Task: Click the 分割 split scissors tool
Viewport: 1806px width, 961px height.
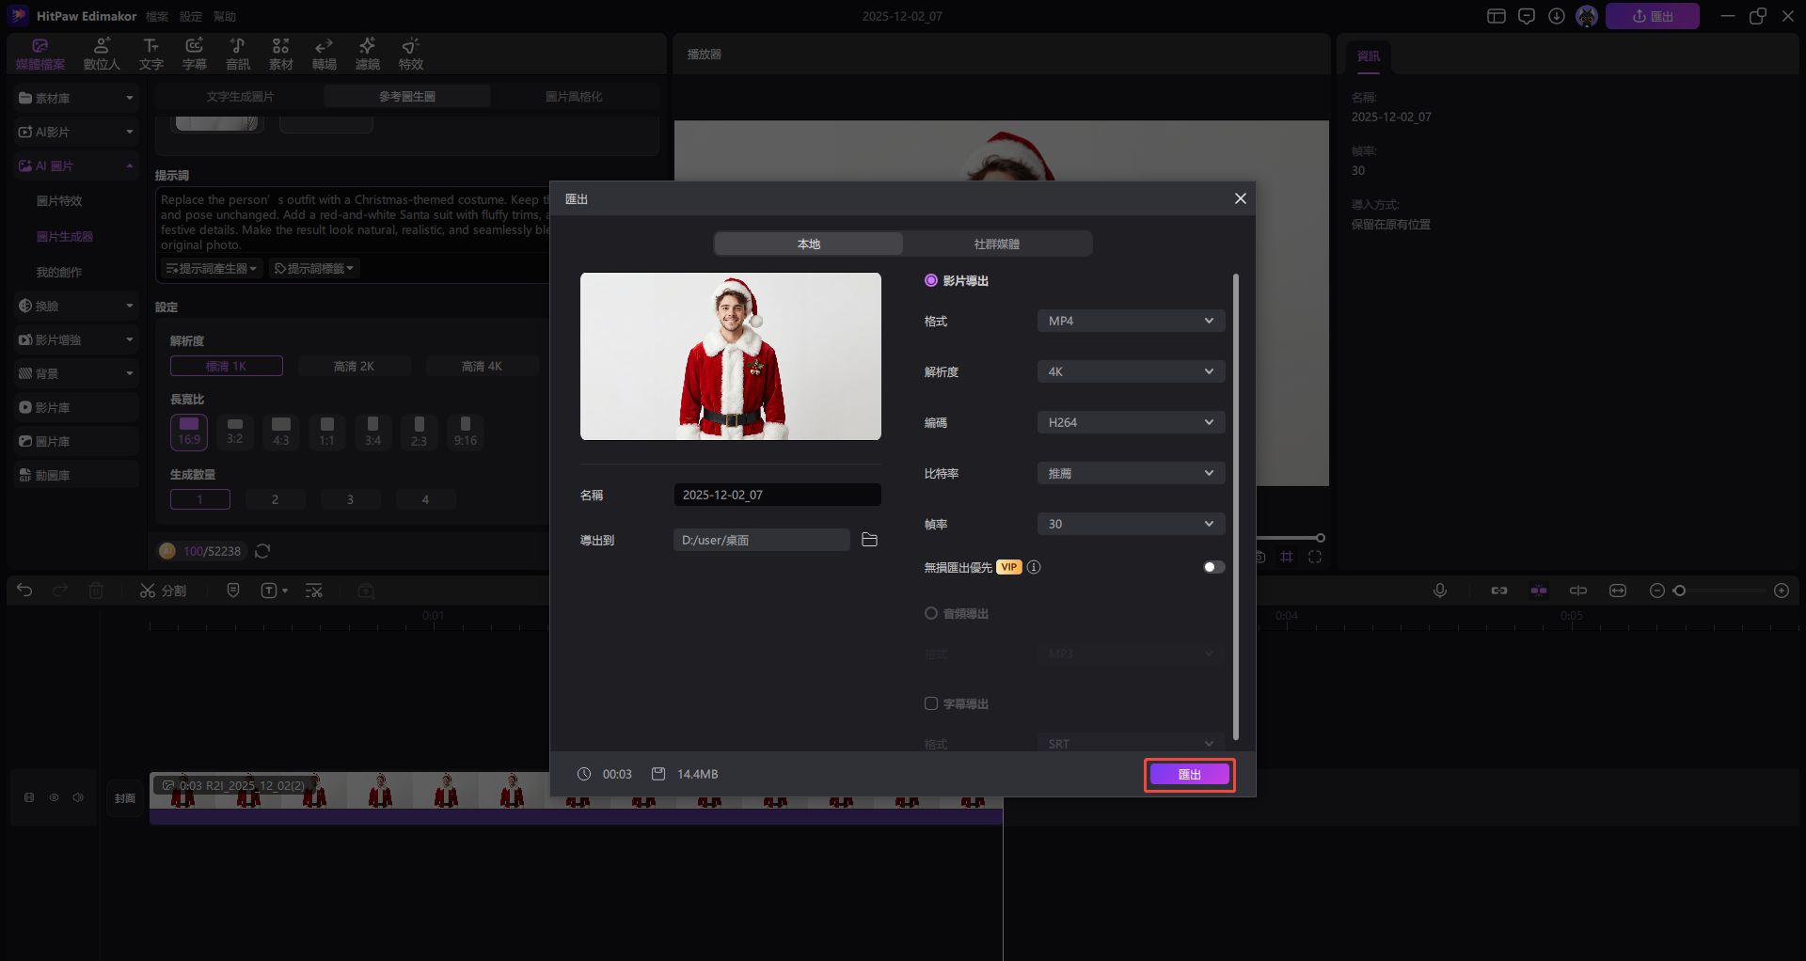Action: pos(163,591)
